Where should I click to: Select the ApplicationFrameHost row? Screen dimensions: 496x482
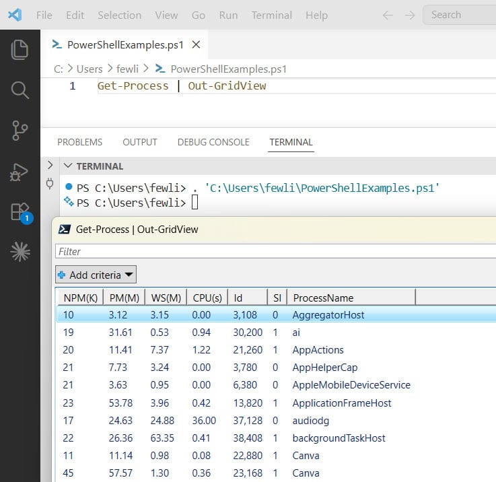pos(275,403)
